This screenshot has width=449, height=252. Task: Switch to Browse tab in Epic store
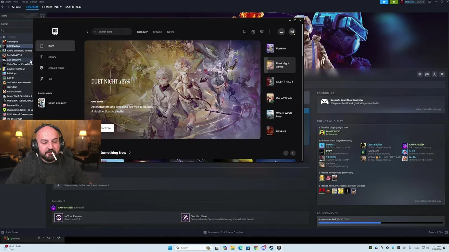(157, 32)
